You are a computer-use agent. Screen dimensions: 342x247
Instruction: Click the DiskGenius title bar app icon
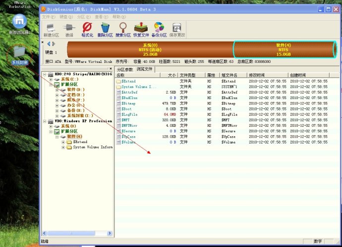[44, 9]
